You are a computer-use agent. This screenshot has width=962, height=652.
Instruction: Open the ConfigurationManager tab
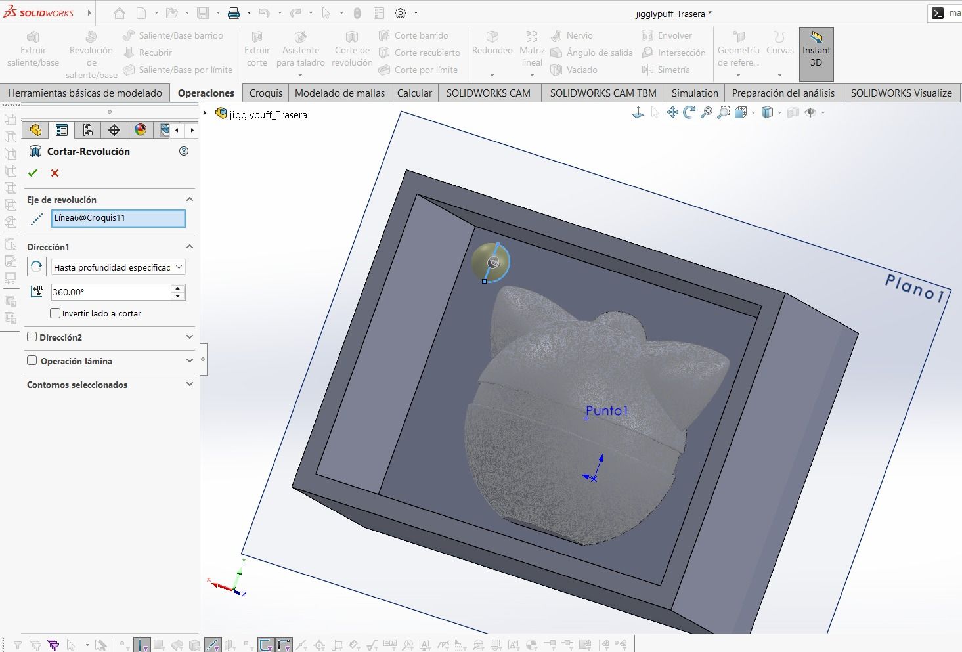[88, 130]
